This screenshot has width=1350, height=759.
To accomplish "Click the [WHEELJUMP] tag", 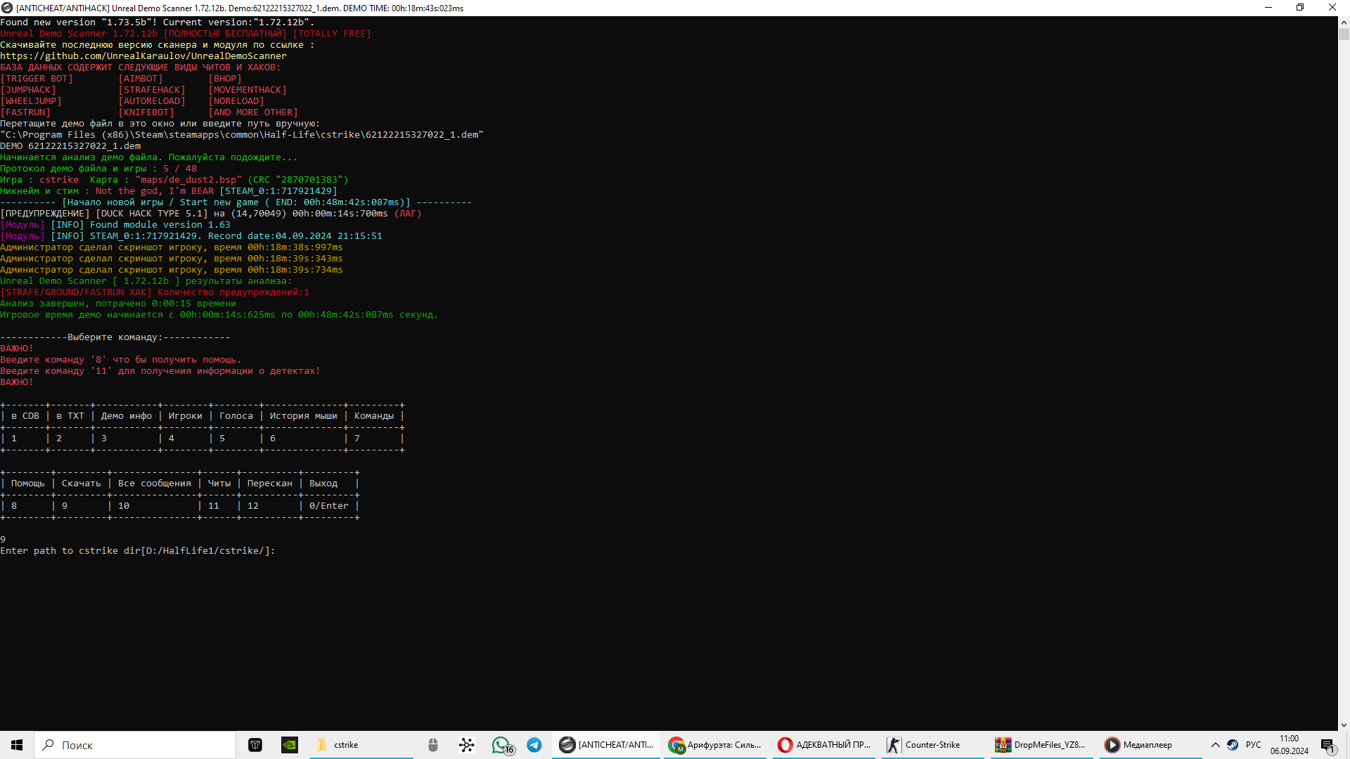I will (31, 101).
